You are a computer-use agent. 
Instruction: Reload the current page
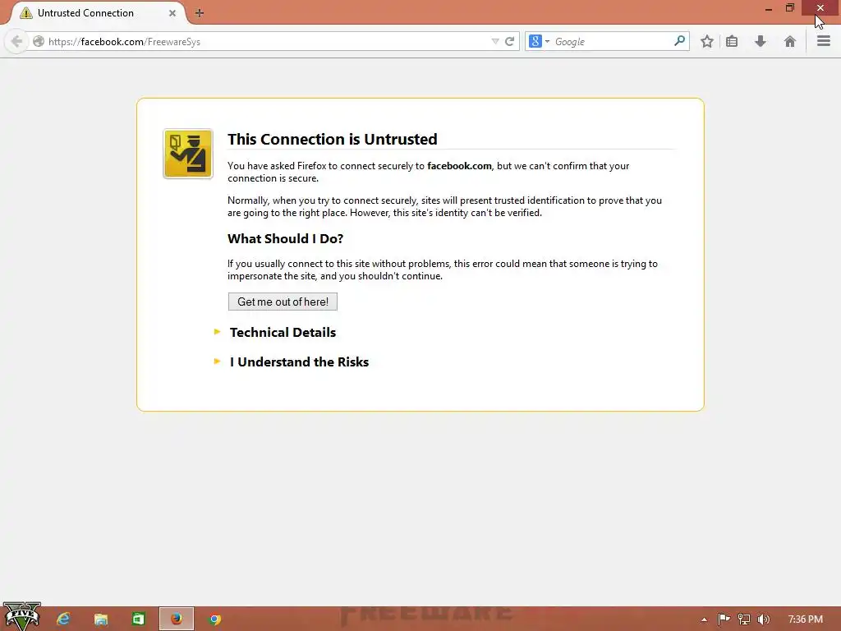point(509,41)
